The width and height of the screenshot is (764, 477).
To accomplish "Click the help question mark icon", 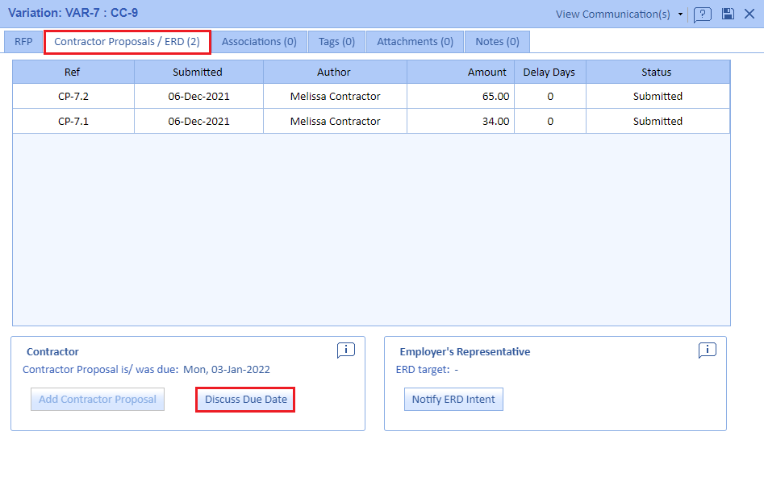I will tap(702, 15).
